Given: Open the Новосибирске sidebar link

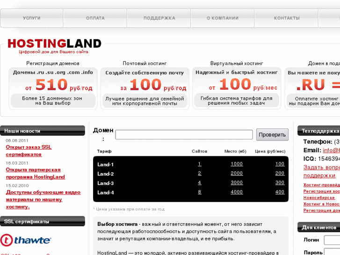Looking at the screenshot, I should coord(319,198).
